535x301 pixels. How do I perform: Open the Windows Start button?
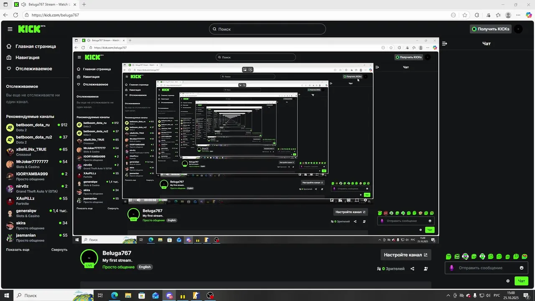point(6,296)
